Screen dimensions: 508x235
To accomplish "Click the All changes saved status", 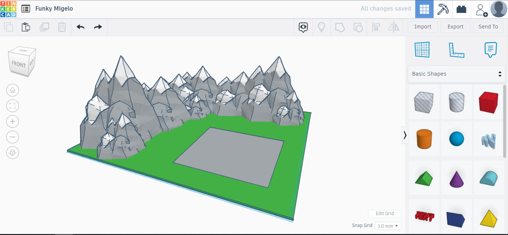I will tap(386, 9).
